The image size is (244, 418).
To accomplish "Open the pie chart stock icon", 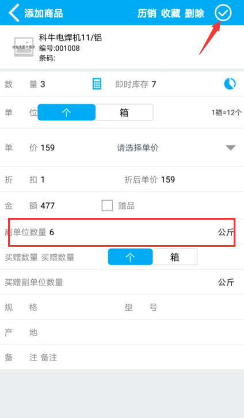I will pos(230,84).
